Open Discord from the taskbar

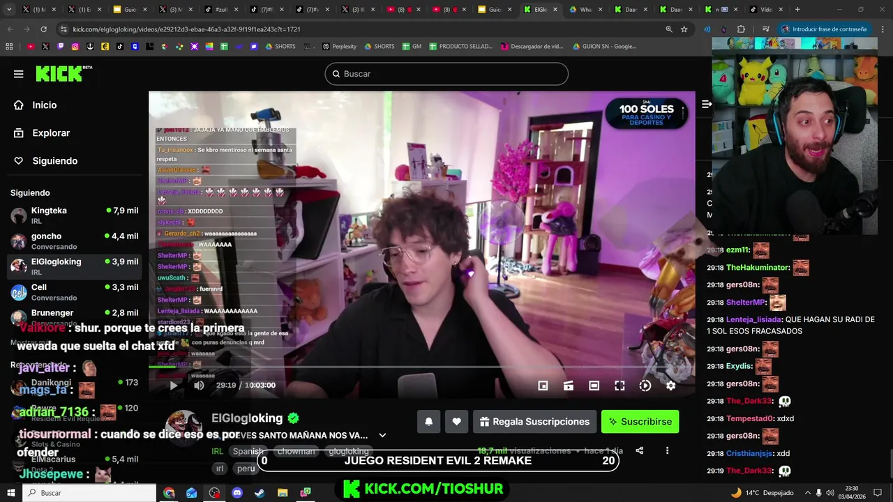[x=237, y=493]
